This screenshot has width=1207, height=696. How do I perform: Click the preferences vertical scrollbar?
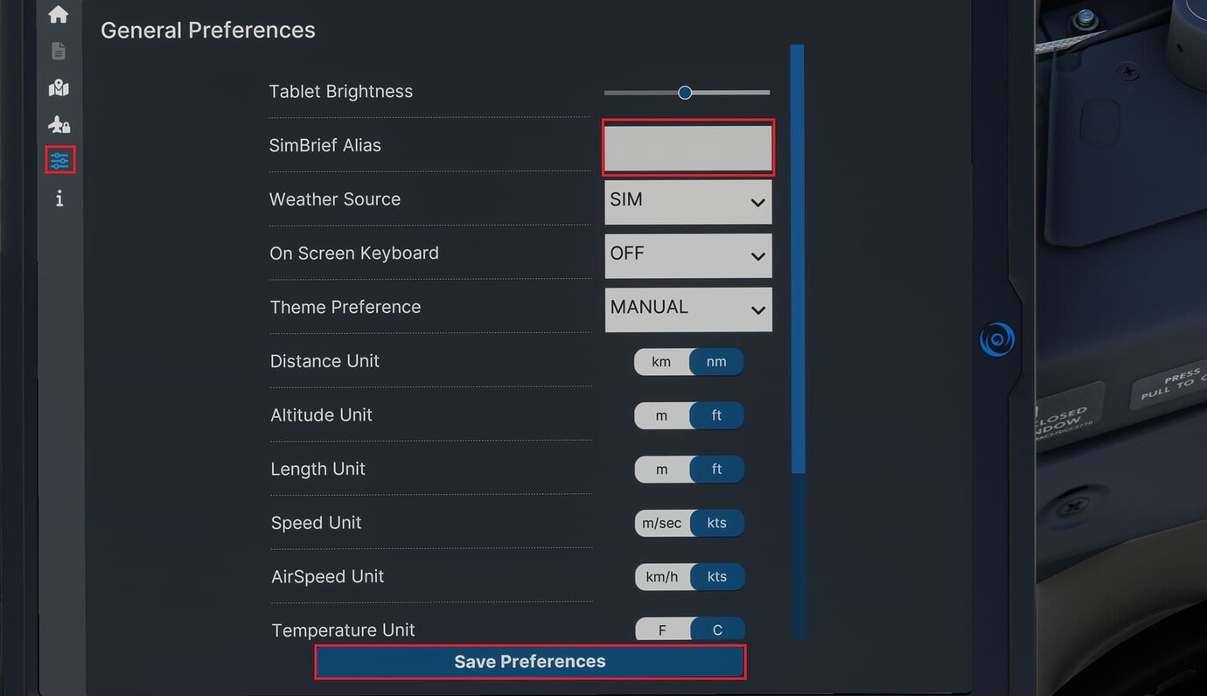tap(797, 262)
